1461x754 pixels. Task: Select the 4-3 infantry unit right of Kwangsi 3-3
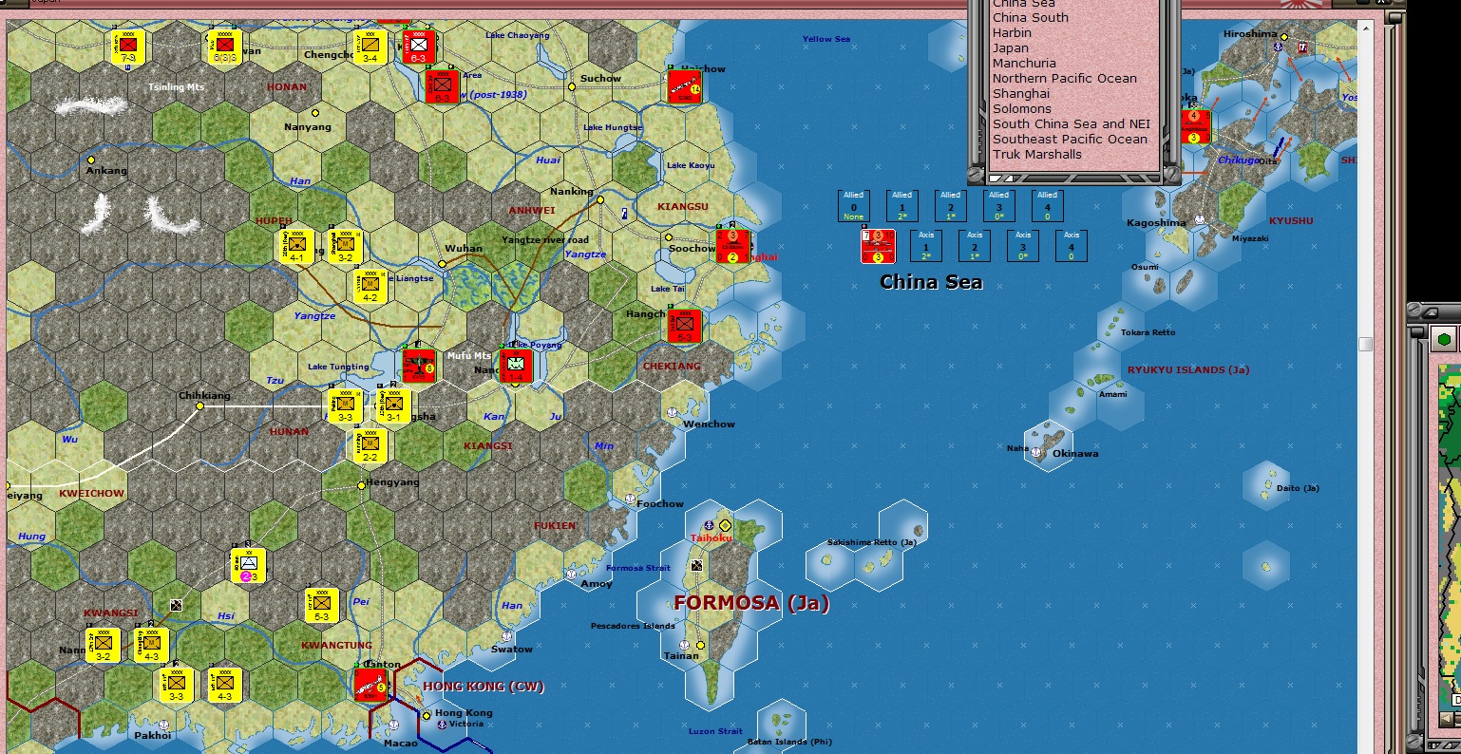pyautogui.click(x=224, y=685)
